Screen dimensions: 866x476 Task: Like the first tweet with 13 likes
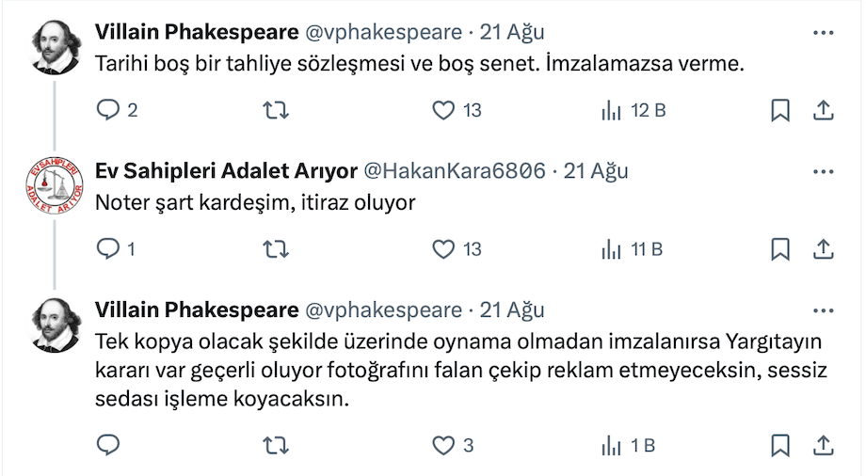tap(443, 110)
